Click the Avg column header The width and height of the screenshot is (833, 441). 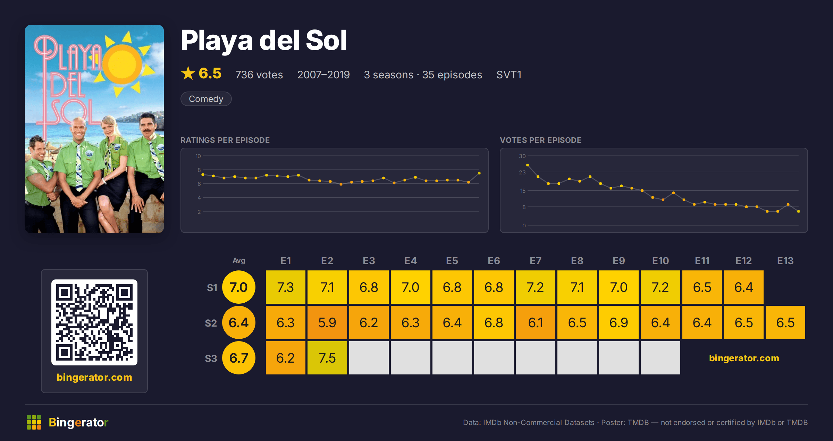click(239, 260)
